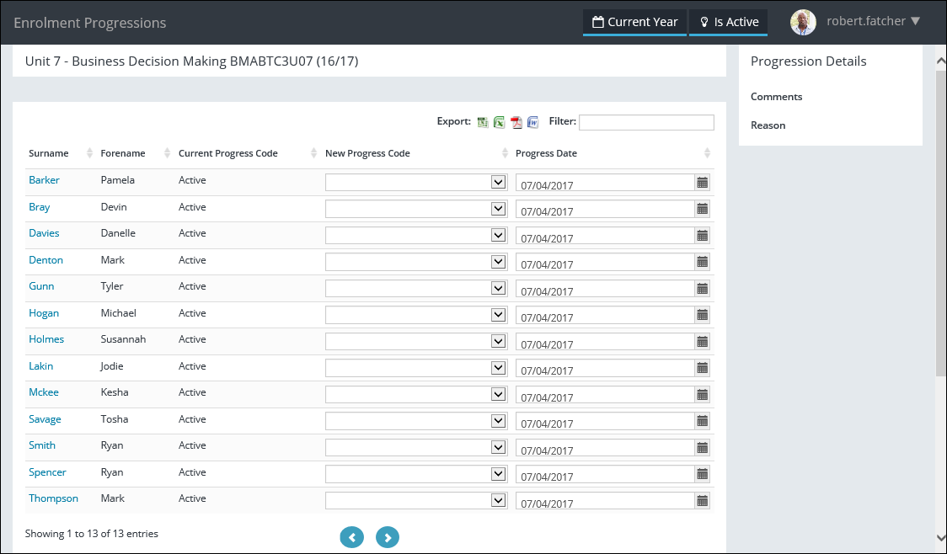Open the Mckee student link
Screen dimensions: 947x554
[44, 392]
